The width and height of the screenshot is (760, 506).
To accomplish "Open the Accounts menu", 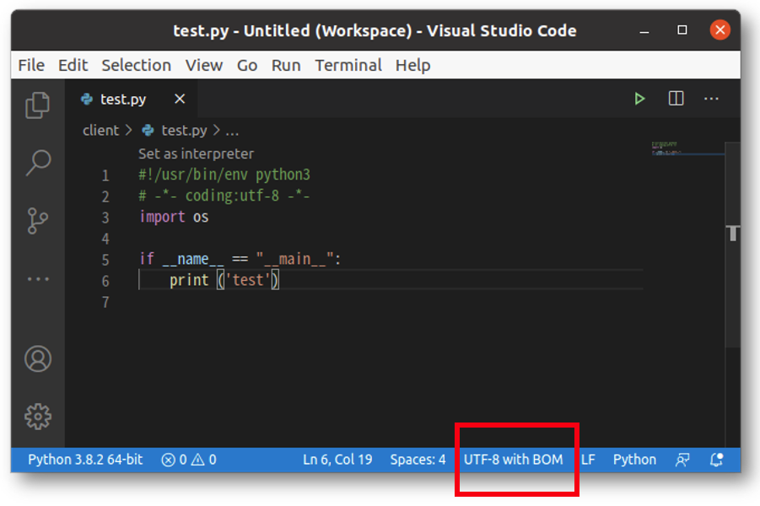I will pyautogui.click(x=38, y=358).
